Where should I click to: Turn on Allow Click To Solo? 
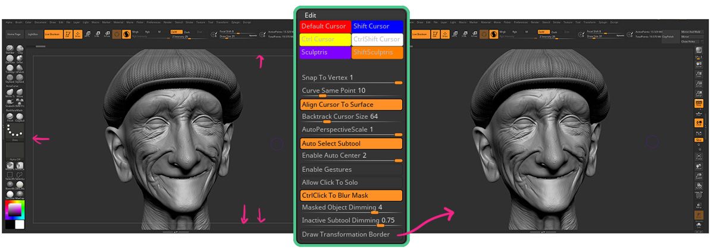(352, 182)
